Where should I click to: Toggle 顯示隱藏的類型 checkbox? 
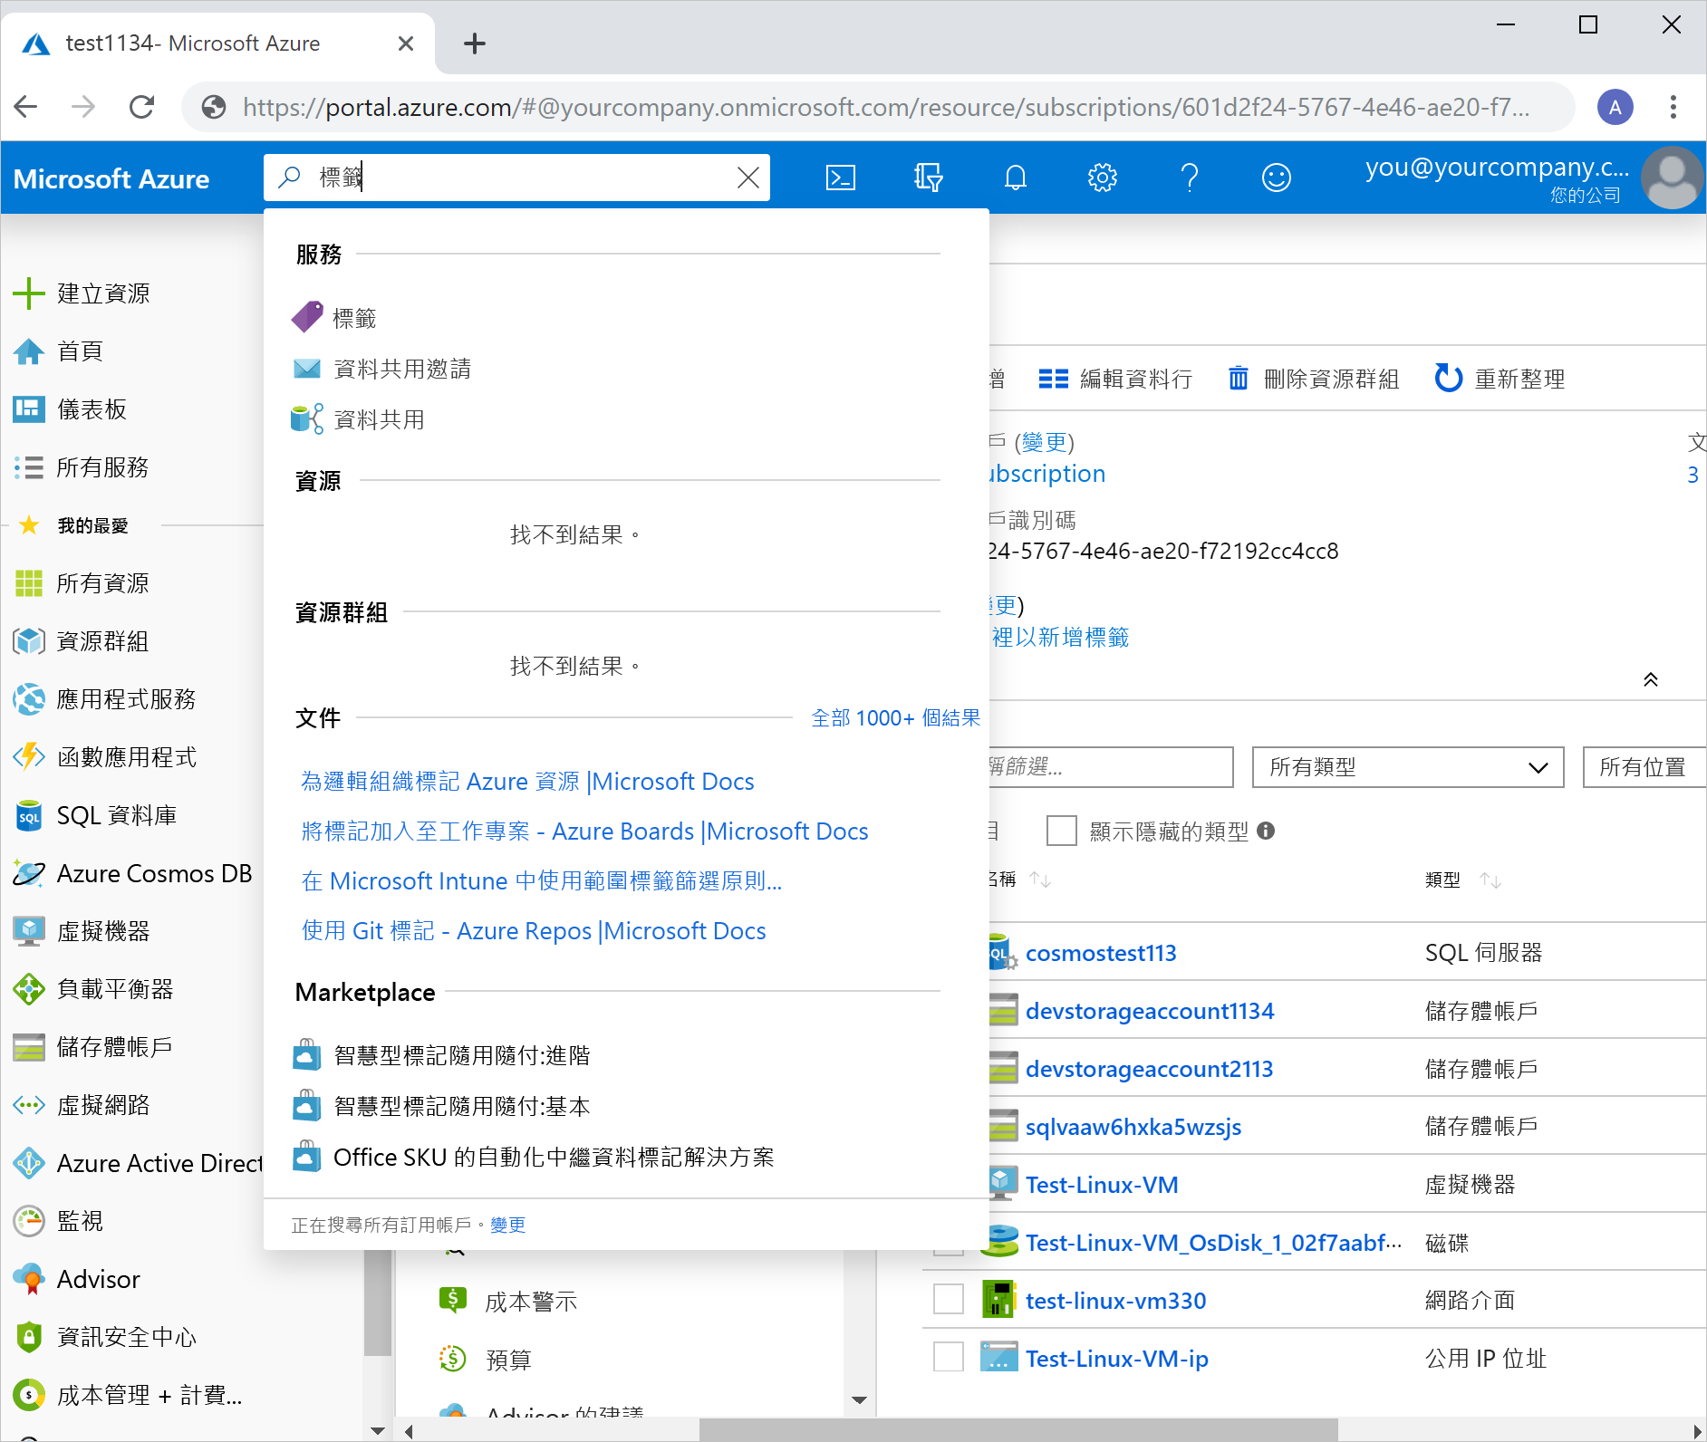click(x=1061, y=831)
